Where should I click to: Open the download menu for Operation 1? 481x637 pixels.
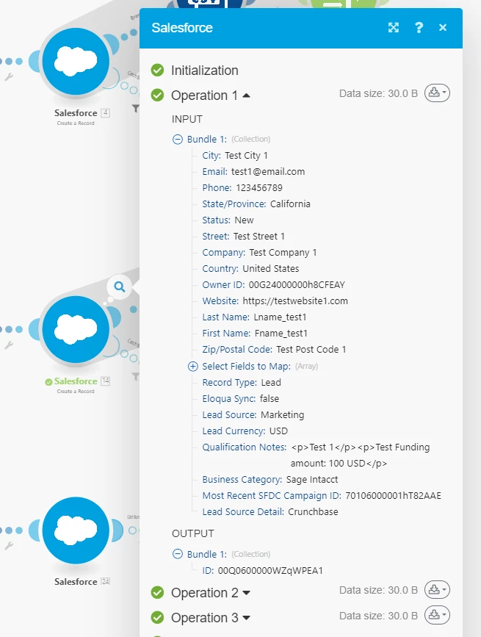(437, 93)
